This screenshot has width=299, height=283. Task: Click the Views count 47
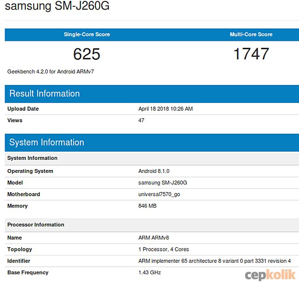click(x=141, y=120)
